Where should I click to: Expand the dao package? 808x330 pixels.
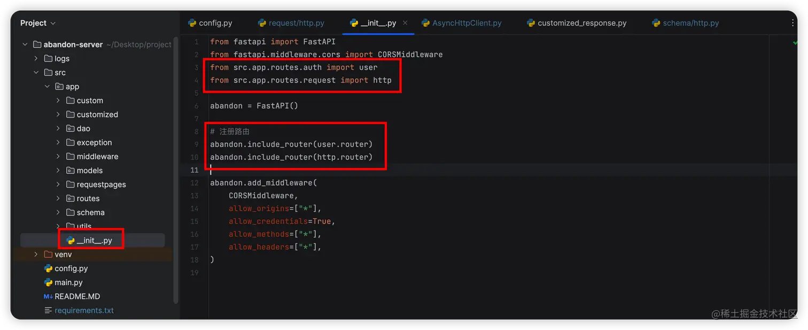58,128
